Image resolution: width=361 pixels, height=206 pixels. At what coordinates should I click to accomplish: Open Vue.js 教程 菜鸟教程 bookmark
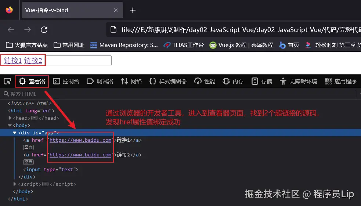pos(241,45)
